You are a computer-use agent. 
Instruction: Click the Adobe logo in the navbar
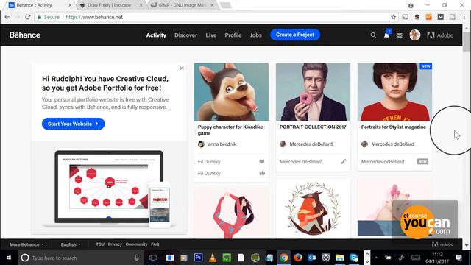coord(440,35)
